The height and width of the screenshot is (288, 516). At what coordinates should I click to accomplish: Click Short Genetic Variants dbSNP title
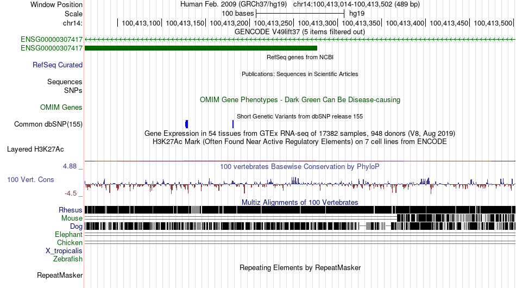pos(300,116)
